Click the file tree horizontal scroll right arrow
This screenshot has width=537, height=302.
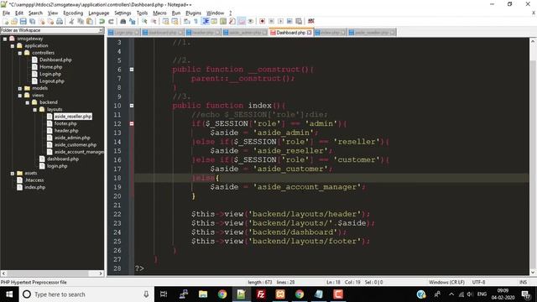pos(101,273)
